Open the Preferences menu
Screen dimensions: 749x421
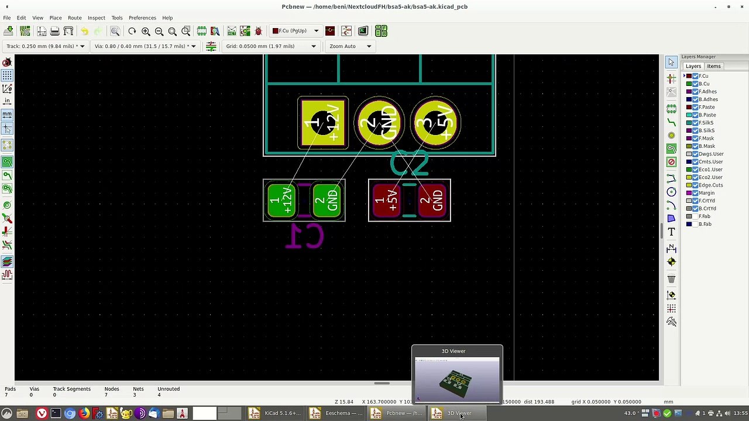tap(142, 18)
